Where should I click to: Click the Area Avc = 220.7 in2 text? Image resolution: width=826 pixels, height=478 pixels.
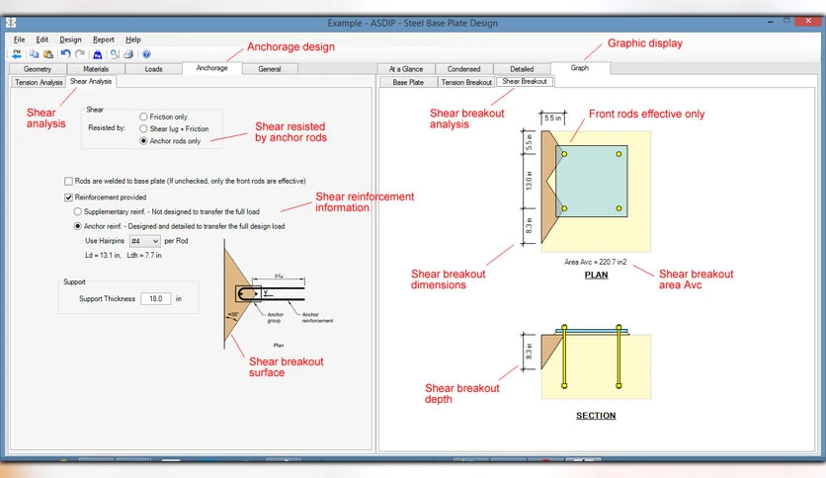pos(596,262)
